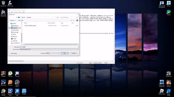Image resolution: width=174 pixels, height=97 pixels.
Task: Click the Notepad horizontal scrollbar thumb
Action: [x=16, y=61]
